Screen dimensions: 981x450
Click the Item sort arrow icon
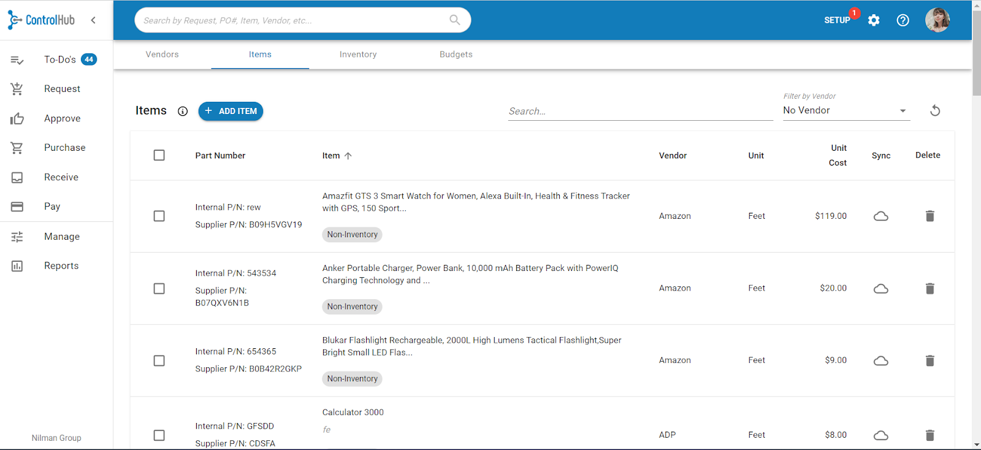[x=348, y=156]
